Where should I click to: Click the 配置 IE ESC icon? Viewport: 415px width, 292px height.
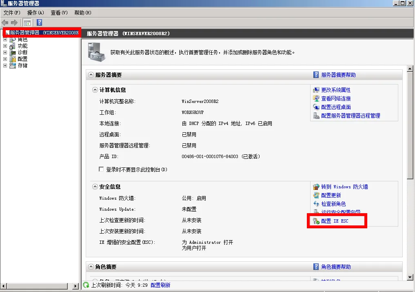tap(316, 221)
